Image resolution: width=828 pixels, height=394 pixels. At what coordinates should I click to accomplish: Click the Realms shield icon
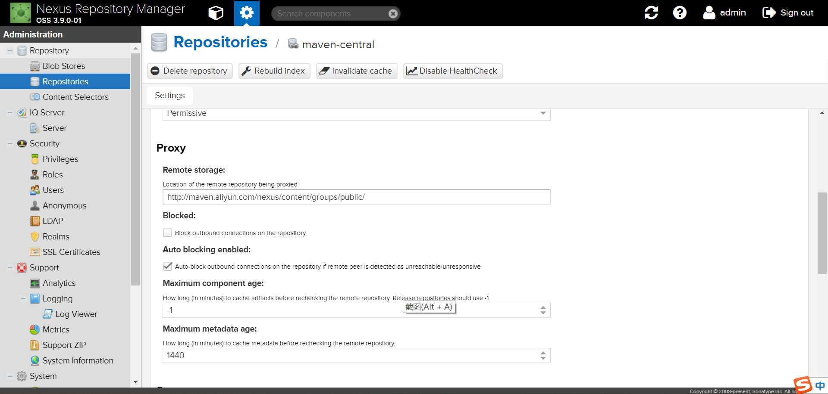tap(34, 236)
